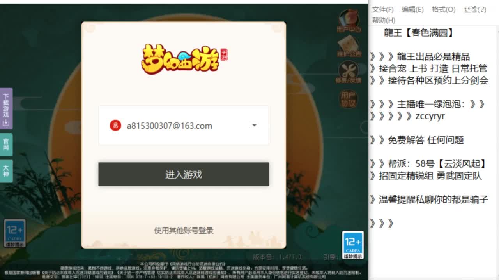Image resolution: width=499 pixels, height=280 pixels.
Task: Click the line 温馨提醒私聊你的都是骗子
Action: [x=434, y=199]
